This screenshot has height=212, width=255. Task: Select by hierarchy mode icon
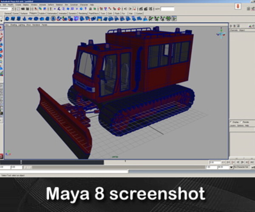pos(36,9)
